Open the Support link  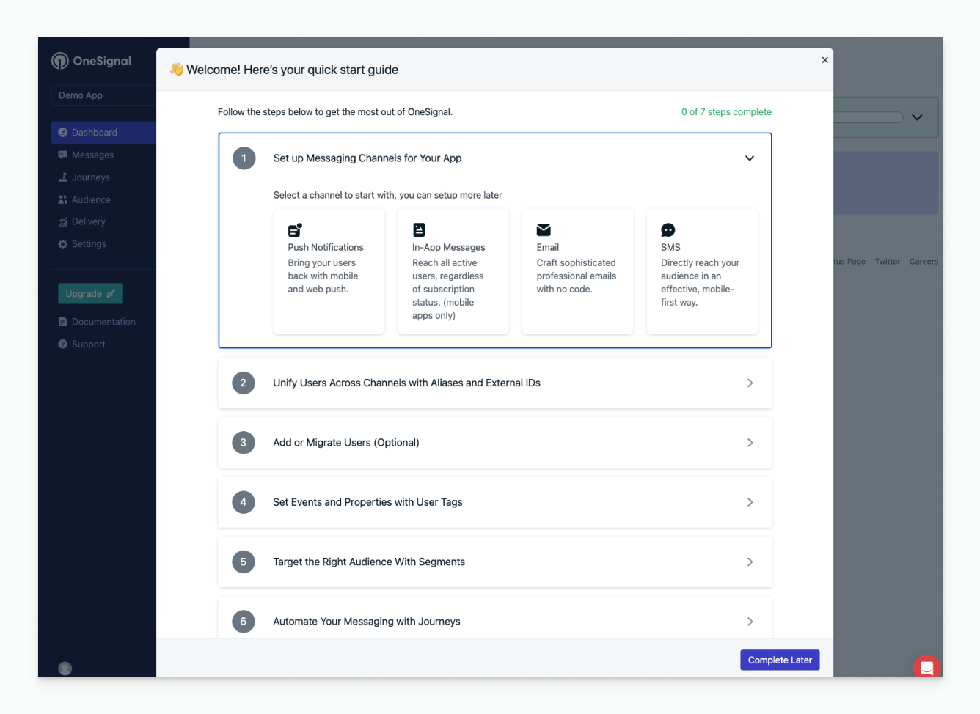(x=89, y=344)
